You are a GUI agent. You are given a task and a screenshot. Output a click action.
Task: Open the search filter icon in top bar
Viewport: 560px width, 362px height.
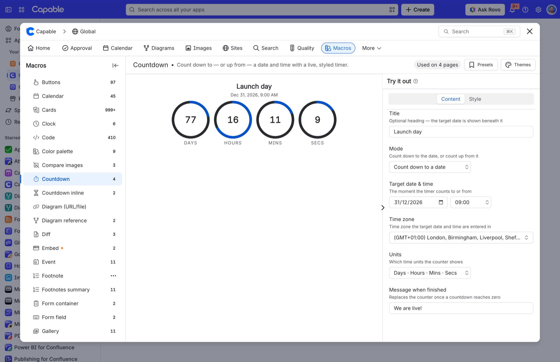click(x=392, y=10)
